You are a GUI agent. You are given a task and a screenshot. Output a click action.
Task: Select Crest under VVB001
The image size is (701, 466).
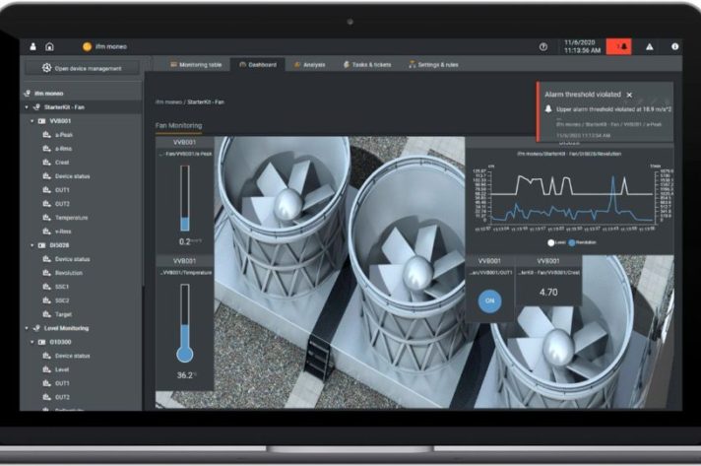point(62,163)
